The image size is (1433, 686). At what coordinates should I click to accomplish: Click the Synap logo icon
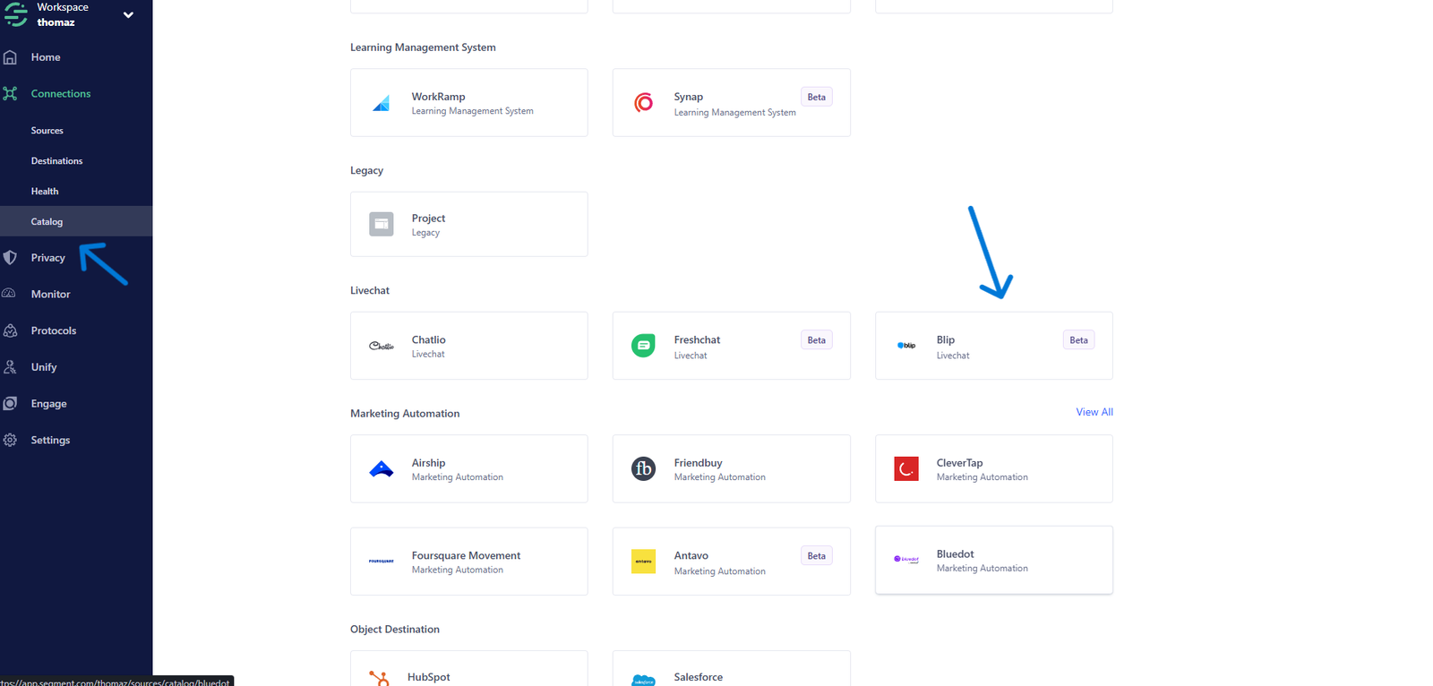tap(644, 103)
